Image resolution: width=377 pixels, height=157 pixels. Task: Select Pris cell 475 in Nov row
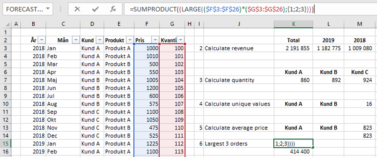coord(147,127)
